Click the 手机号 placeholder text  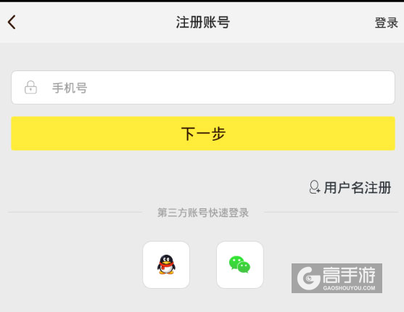(70, 88)
